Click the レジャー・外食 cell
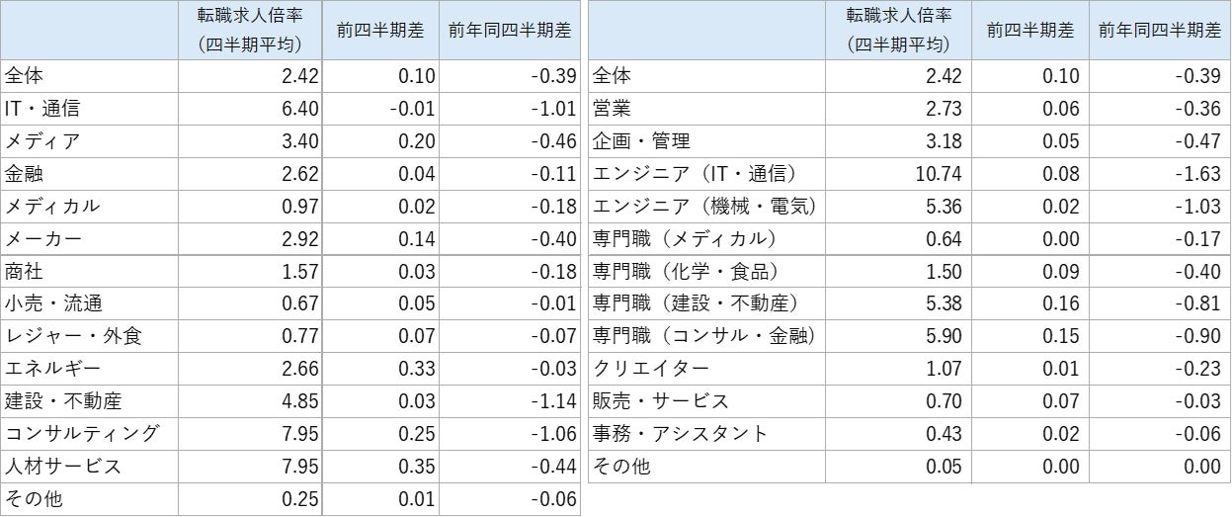 click(x=73, y=336)
